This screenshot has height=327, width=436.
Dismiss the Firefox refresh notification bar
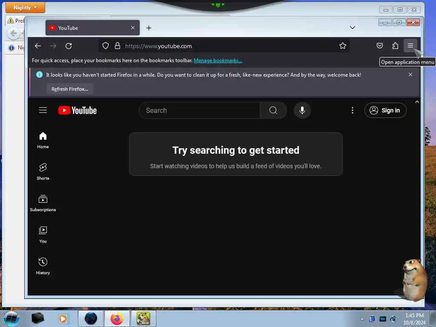tap(410, 75)
